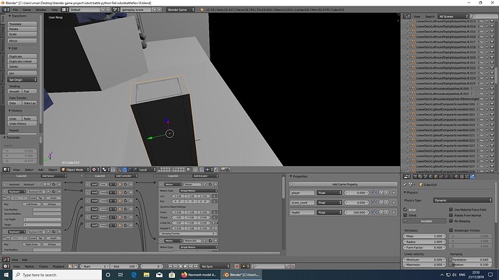Viewport: 499px width, 280px height.
Task: Click the 3D view editor type icon
Action: tap(7, 170)
